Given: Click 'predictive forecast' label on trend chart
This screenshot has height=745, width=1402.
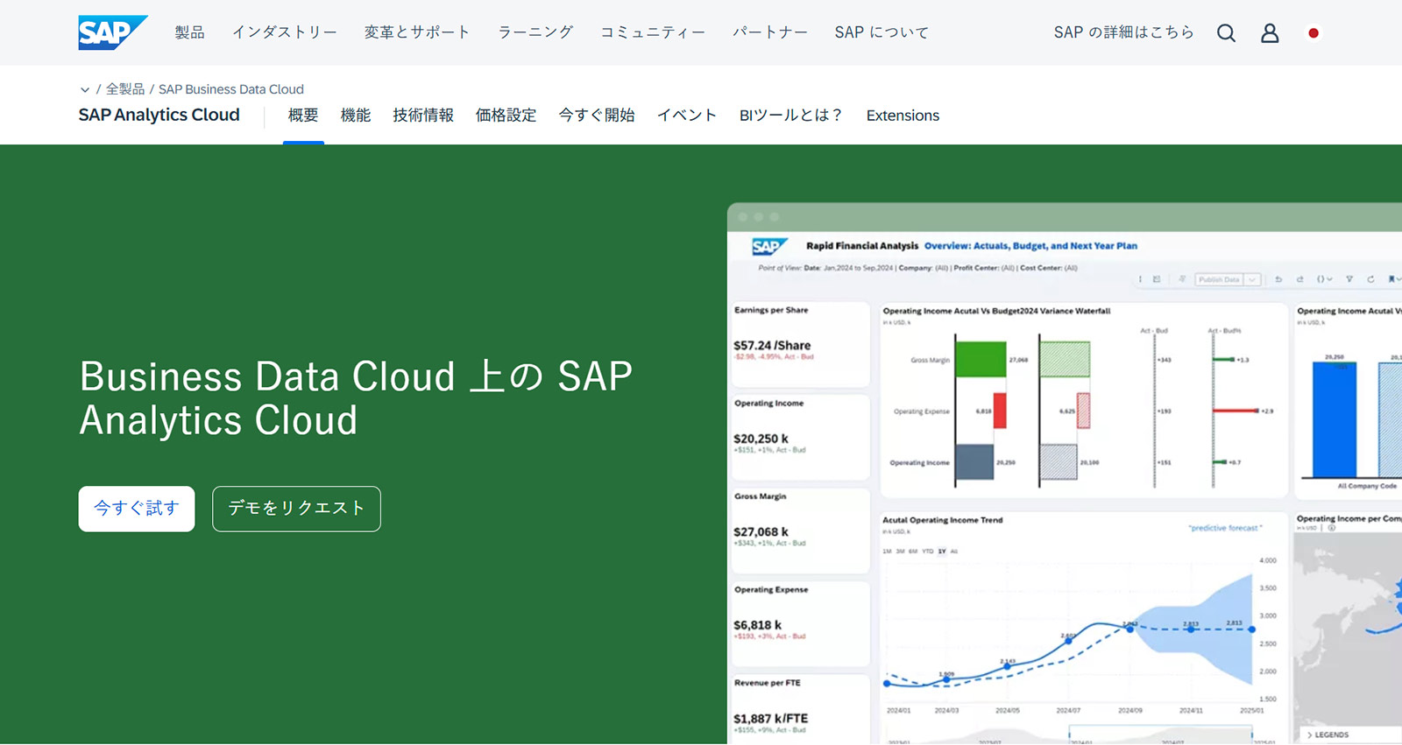Looking at the screenshot, I should tap(1226, 528).
